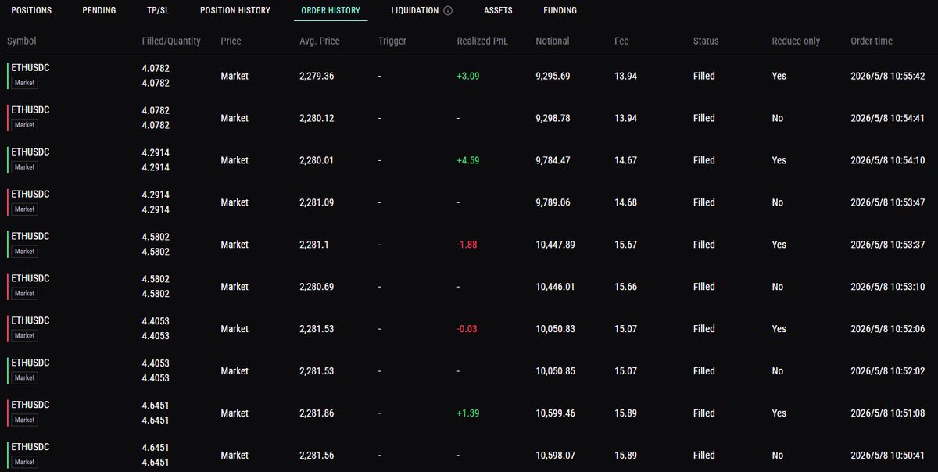Click average price 2,280.69
The height and width of the screenshot is (472, 938).
pos(317,287)
